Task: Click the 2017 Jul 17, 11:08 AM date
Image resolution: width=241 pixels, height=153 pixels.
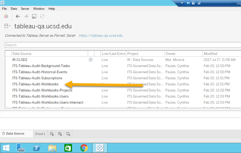Action: point(220,60)
